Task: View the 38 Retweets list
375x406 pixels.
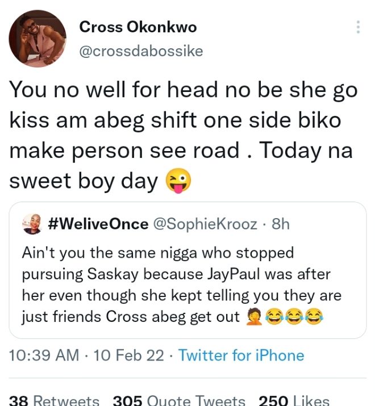Action: coord(55,400)
